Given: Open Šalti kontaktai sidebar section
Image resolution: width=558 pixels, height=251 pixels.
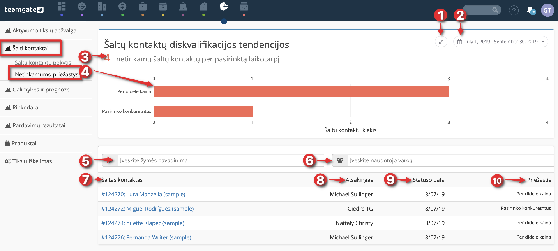Looking at the screenshot, I should 31,48.
